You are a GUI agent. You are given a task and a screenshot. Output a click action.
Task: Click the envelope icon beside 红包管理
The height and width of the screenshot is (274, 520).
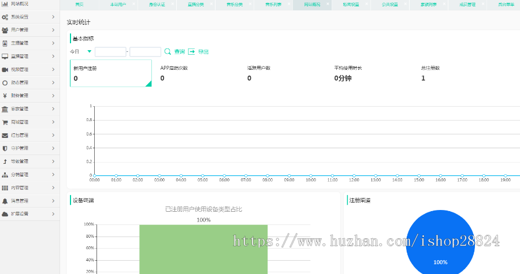click(5, 136)
